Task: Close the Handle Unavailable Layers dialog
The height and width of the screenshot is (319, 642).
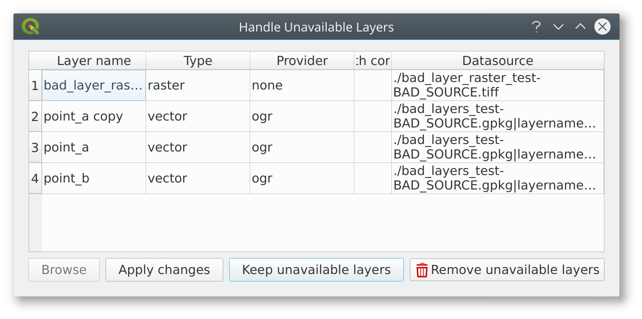Action: pyautogui.click(x=602, y=26)
